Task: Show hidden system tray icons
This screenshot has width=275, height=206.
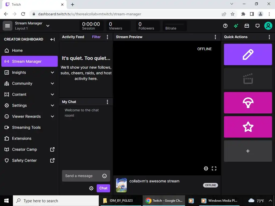Action: [270, 201]
